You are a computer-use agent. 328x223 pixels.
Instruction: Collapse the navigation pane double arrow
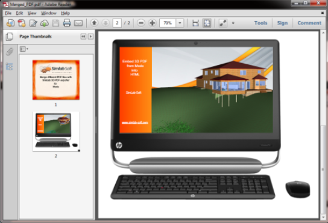pos(83,37)
